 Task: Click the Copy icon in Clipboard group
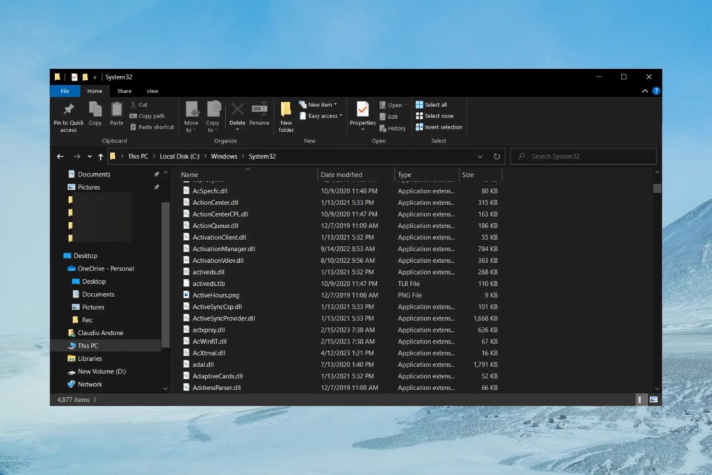(x=95, y=110)
